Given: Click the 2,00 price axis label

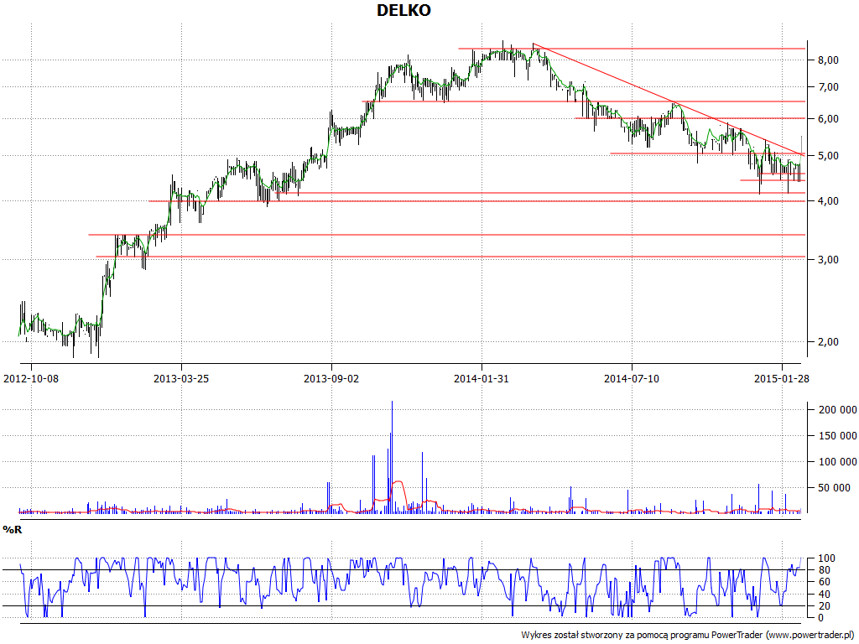Looking at the screenshot, I should [x=828, y=342].
